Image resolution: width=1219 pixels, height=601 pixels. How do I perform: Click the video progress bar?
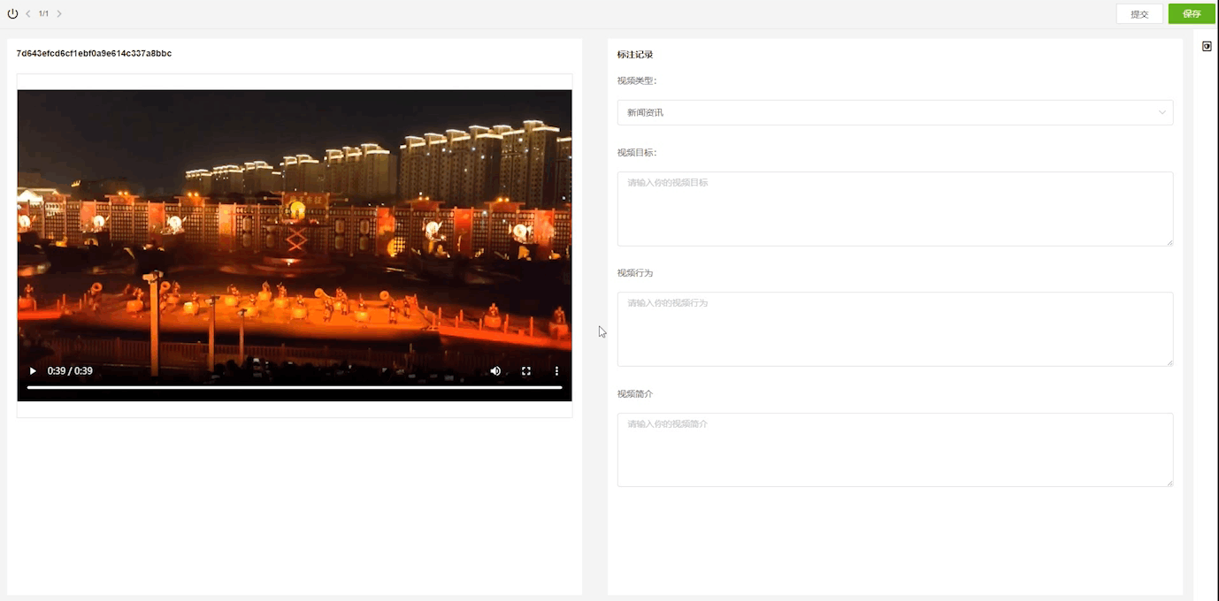[x=295, y=387]
